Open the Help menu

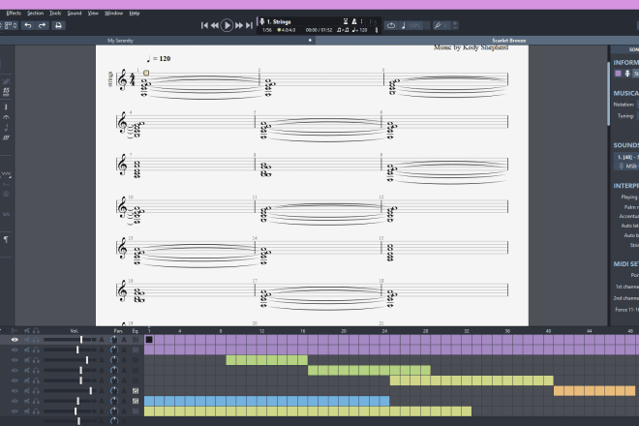click(134, 13)
